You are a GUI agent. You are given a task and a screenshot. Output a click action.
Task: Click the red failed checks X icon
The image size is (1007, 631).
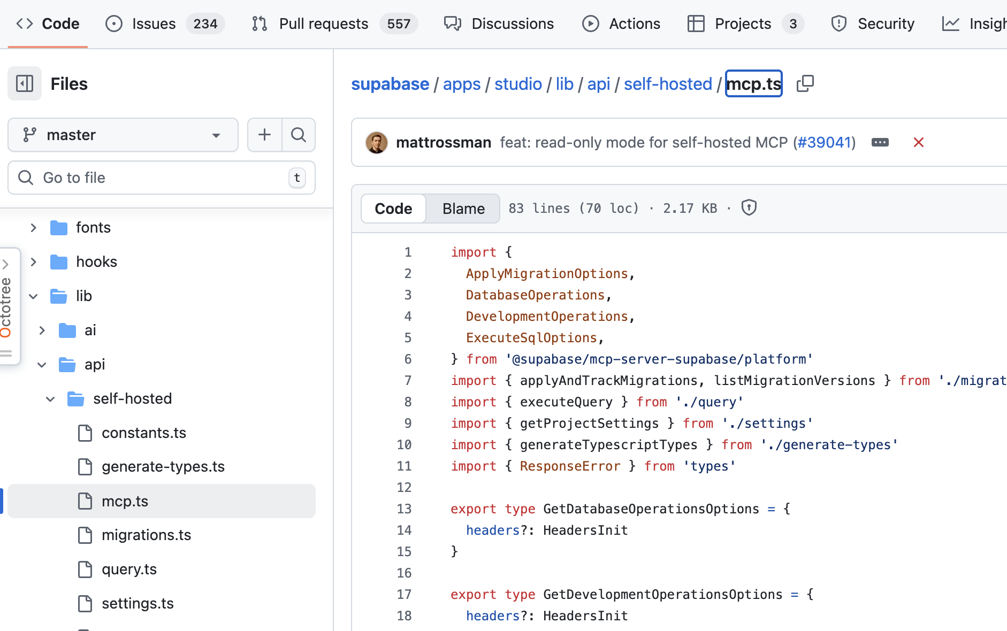tap(918, 142)
